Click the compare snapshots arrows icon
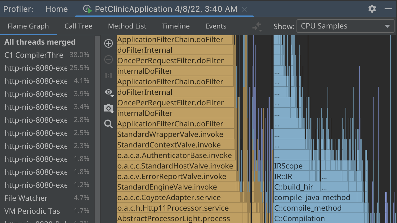397x223 pixels. tap(257, 27)
